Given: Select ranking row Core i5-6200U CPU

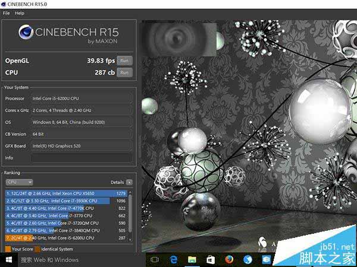Looking at the screenshot, I should point(66,238).
